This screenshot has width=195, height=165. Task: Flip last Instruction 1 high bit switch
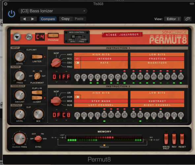click(124, 77)
